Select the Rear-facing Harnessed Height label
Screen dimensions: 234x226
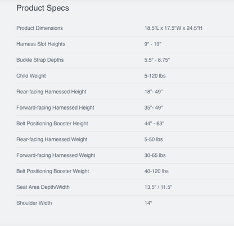(51, 92)
